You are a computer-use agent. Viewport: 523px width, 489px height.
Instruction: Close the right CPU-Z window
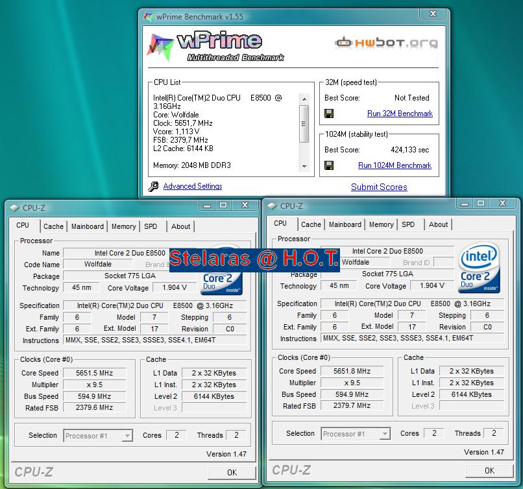(503, 203)
